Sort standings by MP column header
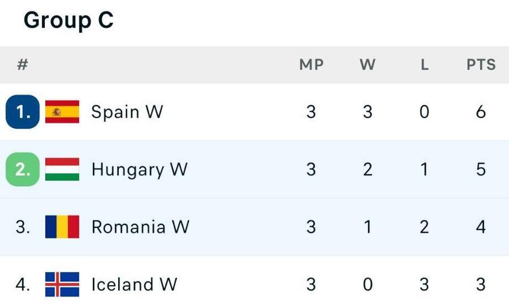Image resolution: width=509 pixels, height=302 pixels. 311,64
